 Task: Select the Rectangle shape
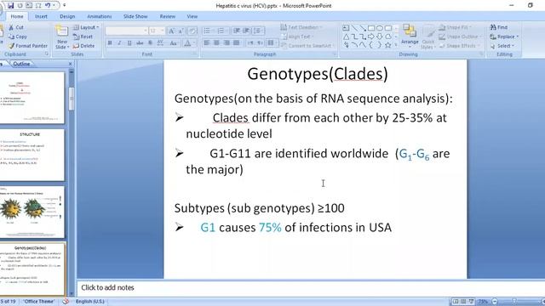tap(371, 28)
